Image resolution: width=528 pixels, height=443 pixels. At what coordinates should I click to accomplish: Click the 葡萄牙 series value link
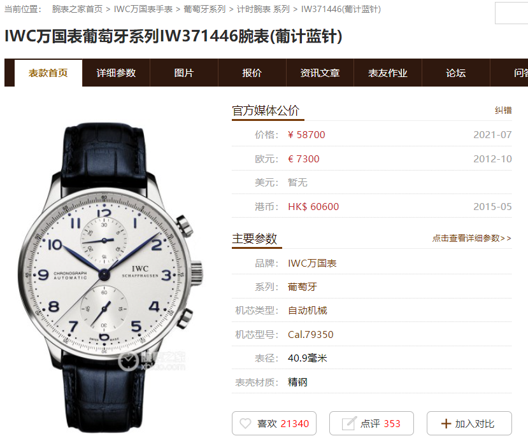[x=303, y=287]
